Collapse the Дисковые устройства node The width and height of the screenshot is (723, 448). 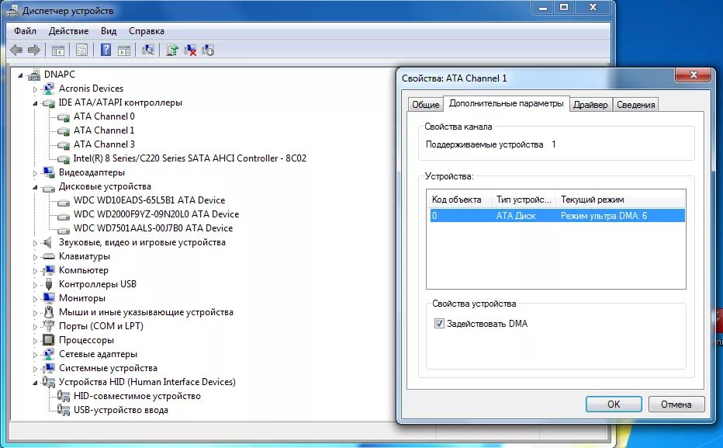[35, 187]
